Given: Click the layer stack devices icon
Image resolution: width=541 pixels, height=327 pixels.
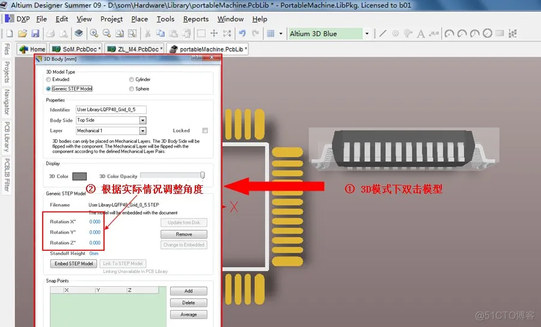Looking at the screenshot, I should 79,33.
